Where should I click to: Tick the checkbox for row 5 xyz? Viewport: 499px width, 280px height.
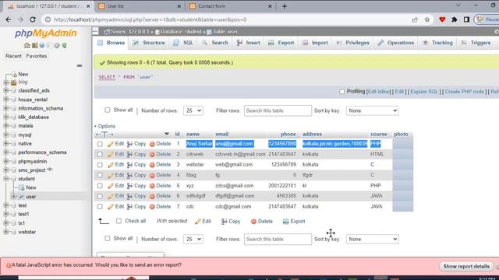(x=100, y=186)
